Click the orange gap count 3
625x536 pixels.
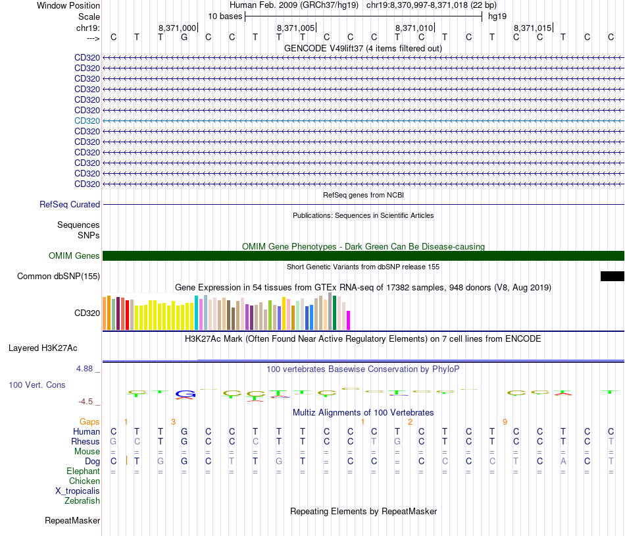173,421
